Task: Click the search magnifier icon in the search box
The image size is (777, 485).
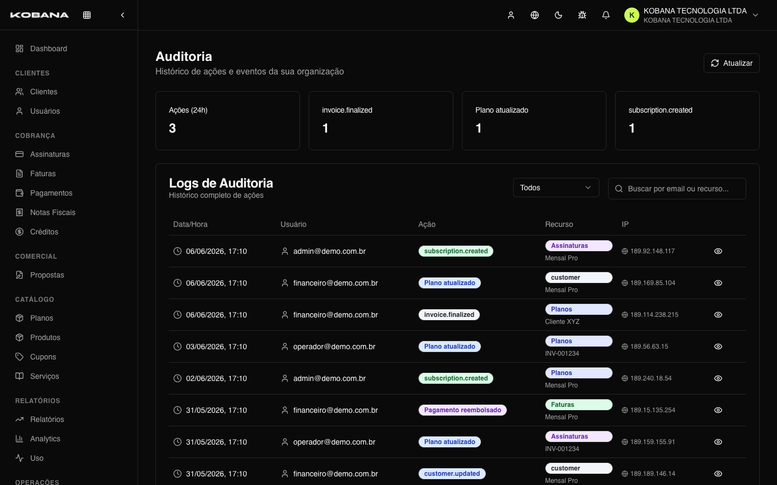Action: click(x=619, y=189)
